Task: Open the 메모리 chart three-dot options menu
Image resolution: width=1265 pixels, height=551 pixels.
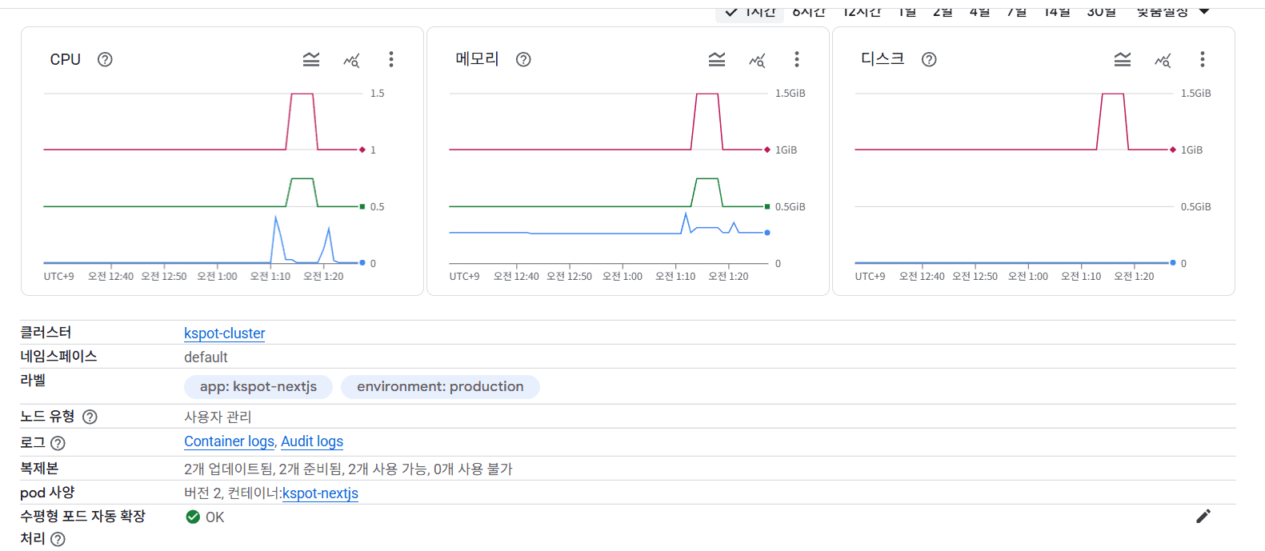Action: pos(797,60)
